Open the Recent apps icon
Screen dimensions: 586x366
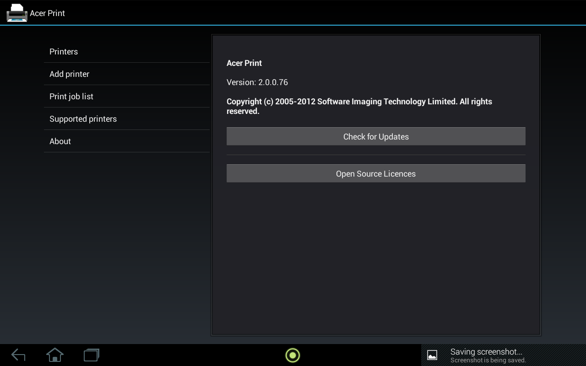pos(92,355)
